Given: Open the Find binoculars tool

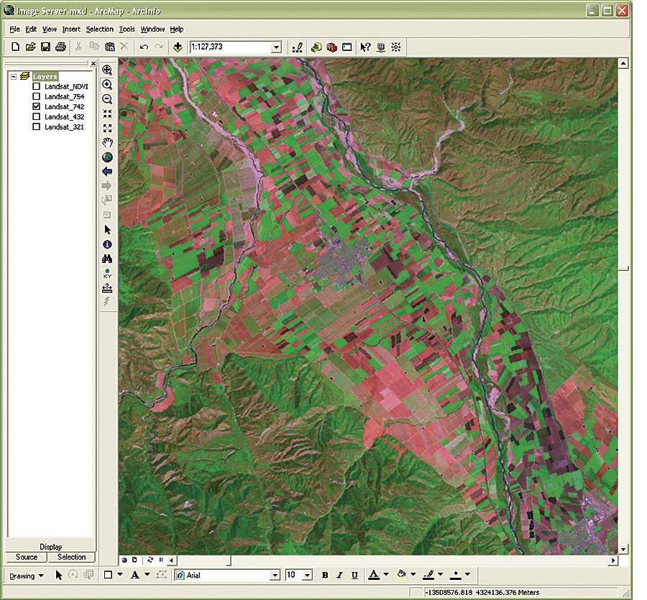Looking at the screenshot, I should 107,259.
